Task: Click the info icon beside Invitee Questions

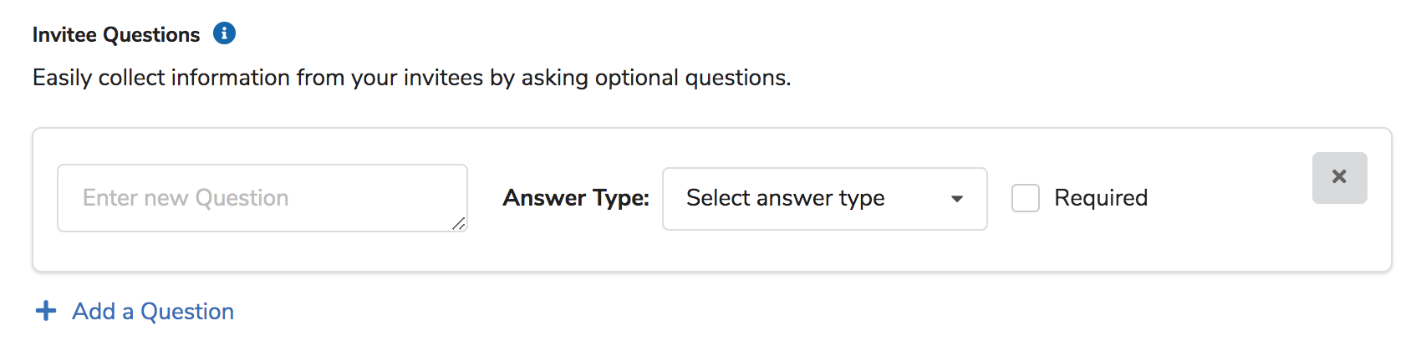Action: (224, 33)
